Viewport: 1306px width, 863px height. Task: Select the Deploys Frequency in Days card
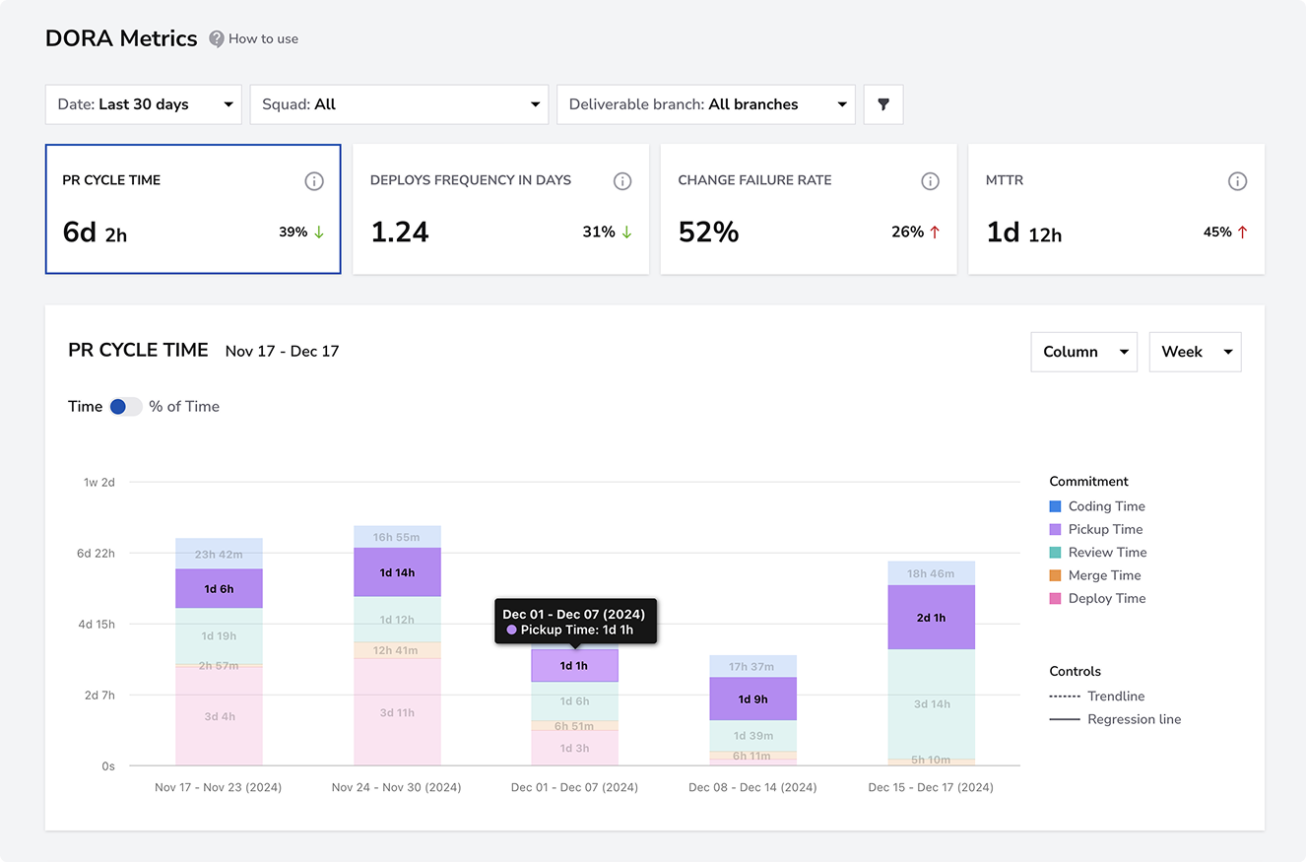pos(501,209)
